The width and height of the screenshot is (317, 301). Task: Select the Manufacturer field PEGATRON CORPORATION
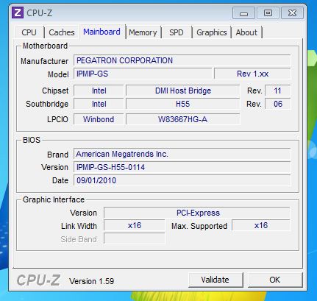pos(182,60)
